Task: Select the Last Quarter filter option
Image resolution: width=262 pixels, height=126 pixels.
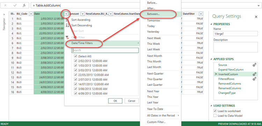Action: click(x=155, y=85)
